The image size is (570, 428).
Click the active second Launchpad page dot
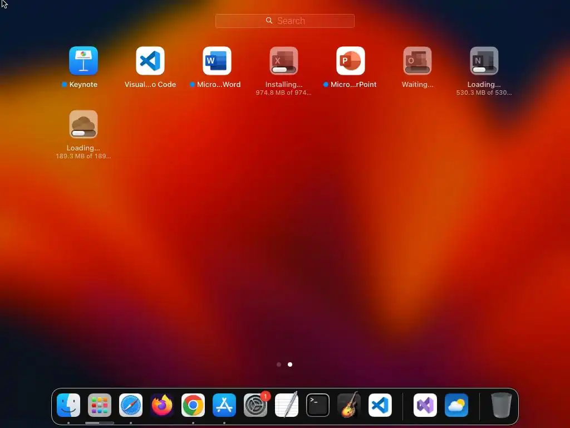[x=290, y=364]
